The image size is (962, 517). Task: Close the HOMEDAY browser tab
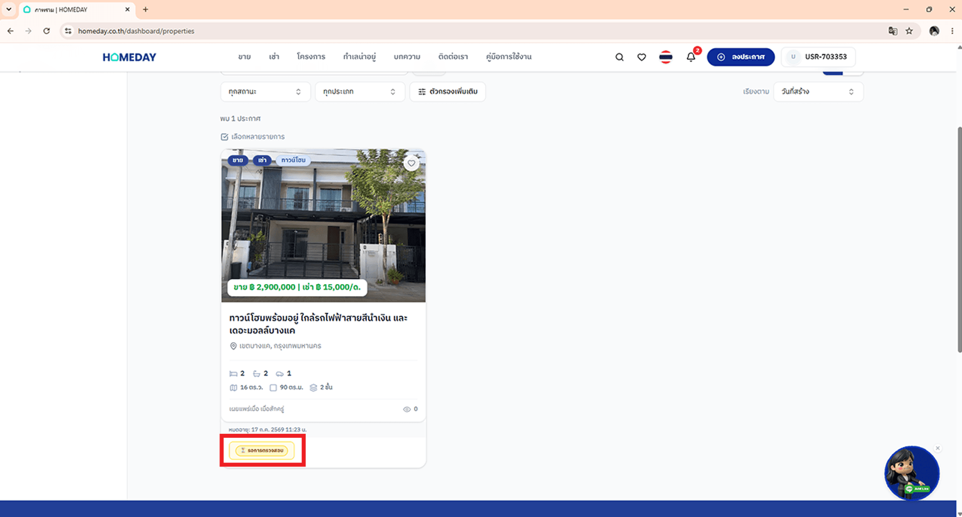pyautogui.click(x=127, y=10)
